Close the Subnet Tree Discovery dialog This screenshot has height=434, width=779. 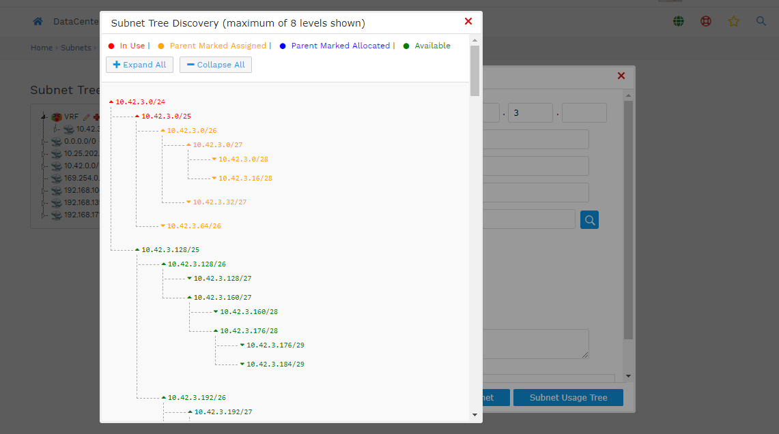click(468, 22)
